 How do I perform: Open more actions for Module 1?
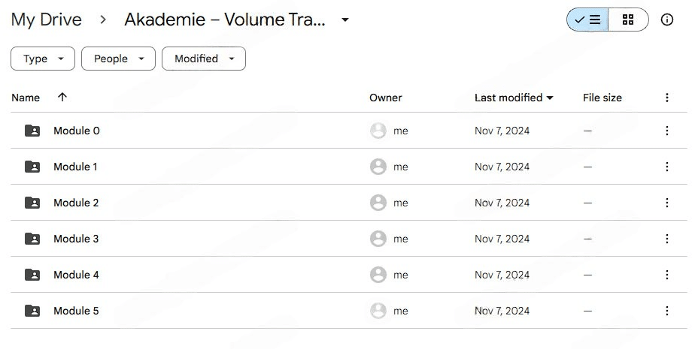666,167
